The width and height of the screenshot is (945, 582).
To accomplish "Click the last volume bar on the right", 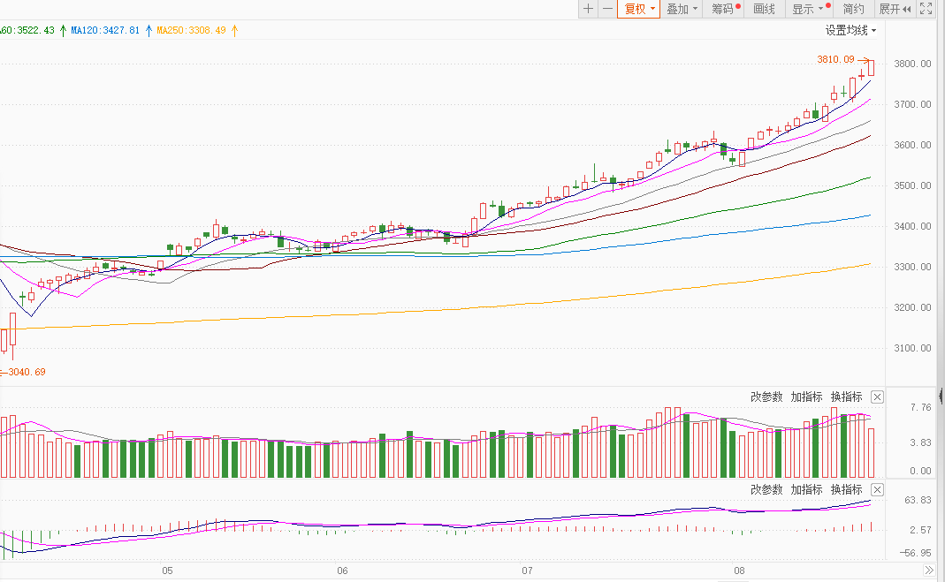I will tap(871, 452).
